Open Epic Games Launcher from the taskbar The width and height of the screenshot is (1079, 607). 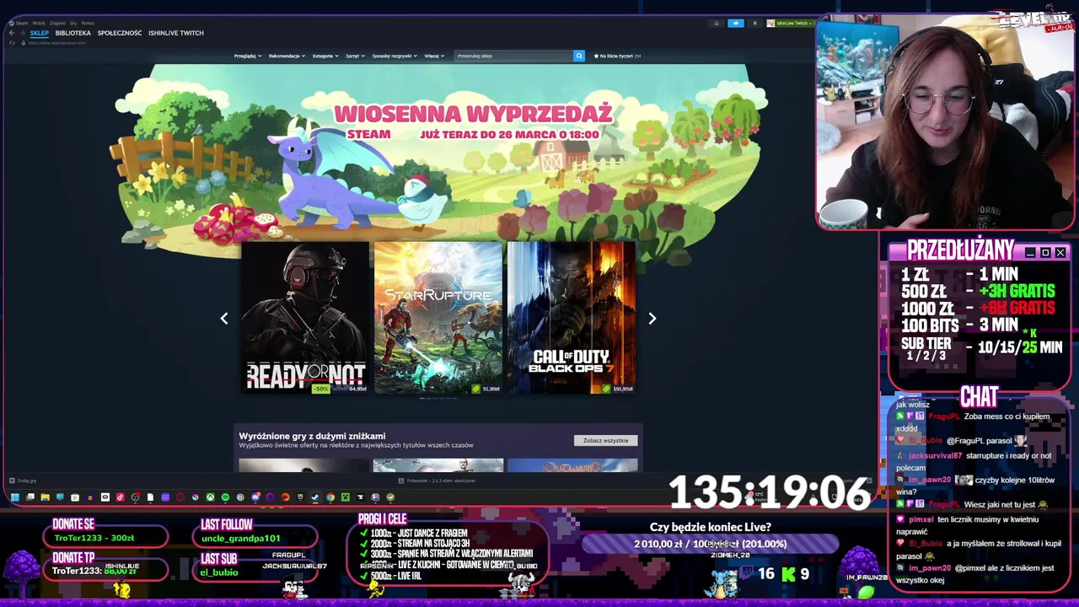click(x=300, y=497)
